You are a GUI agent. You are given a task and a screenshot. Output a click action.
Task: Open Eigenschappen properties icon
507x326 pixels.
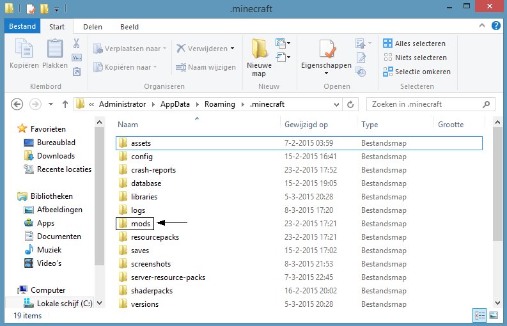point(326,51)
